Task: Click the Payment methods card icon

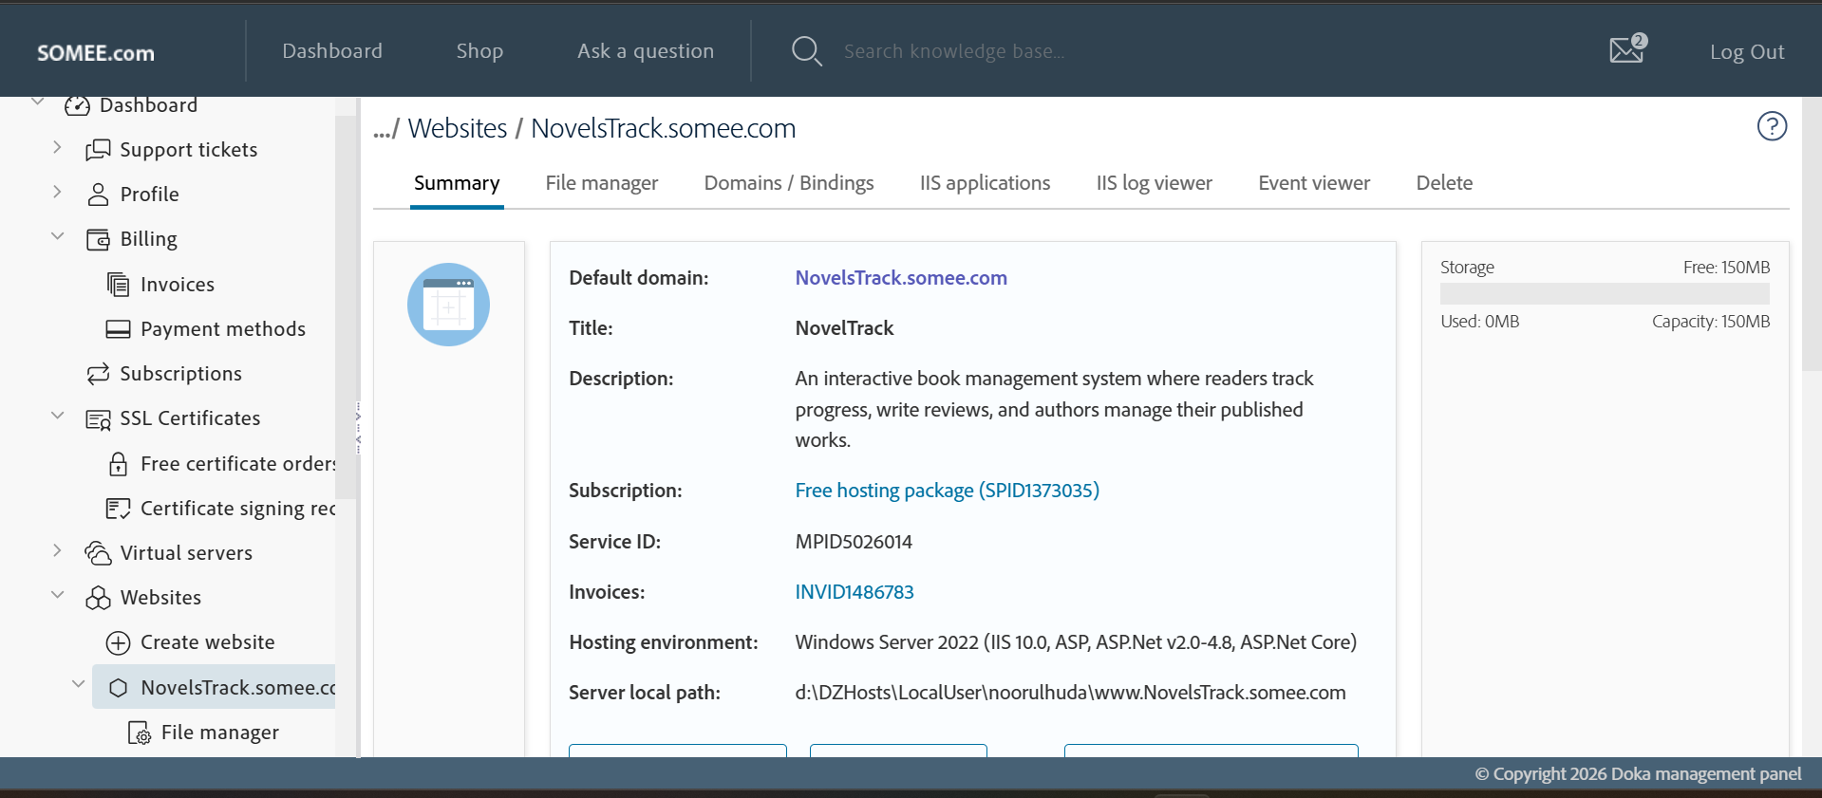Action: [118, 329]
